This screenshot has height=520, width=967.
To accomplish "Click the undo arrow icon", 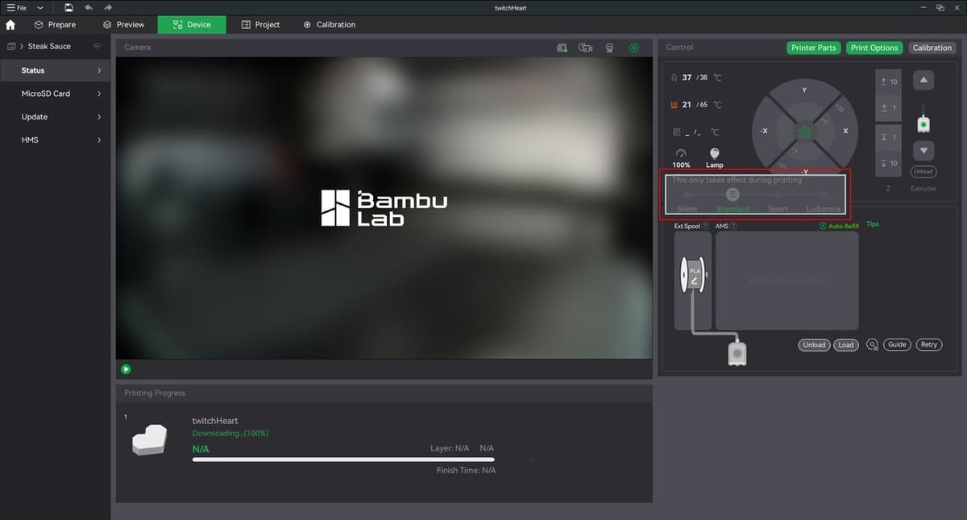I will pyautogui.click(x=89, y=7).
